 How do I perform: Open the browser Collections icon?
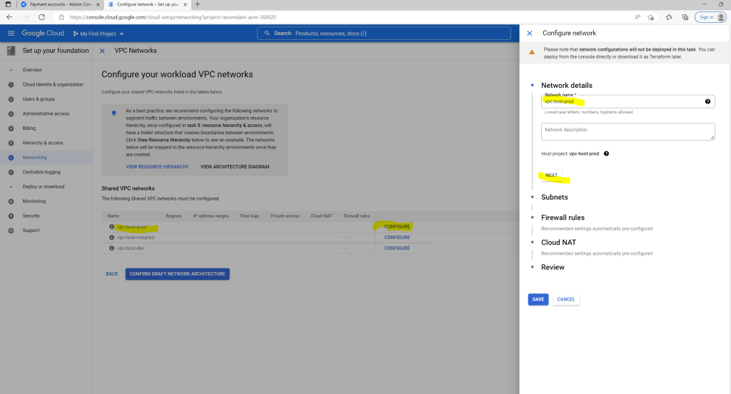(x=685, y=17)
